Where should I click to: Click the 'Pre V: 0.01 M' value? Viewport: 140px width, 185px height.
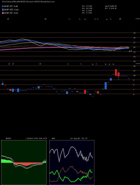click(x=111, y=8)
